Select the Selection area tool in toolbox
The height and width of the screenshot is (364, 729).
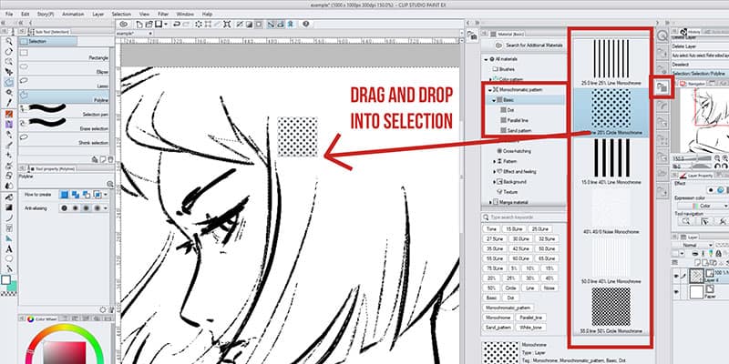(x=8, y=82)
